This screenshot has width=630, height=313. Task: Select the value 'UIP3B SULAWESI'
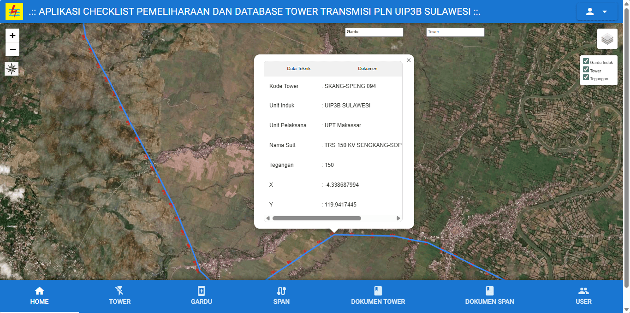[x=347, y=106]
